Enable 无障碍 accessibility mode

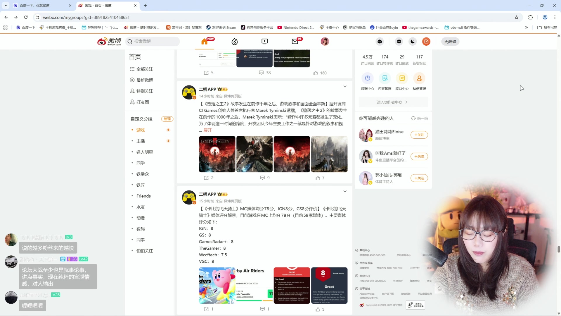[450, 42]
